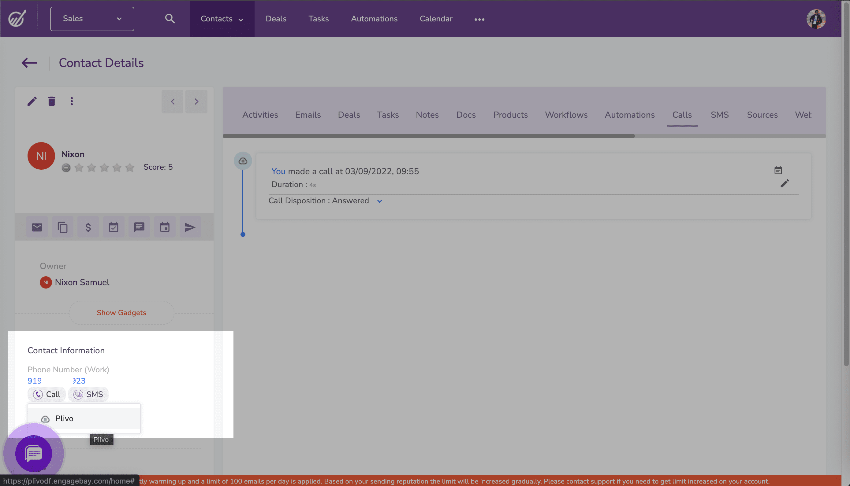Screen dimensions: 850x486
Task: Click the delete trash icon for contact
Action: [52, 101]
